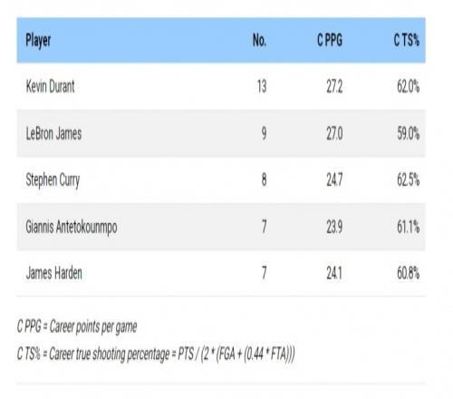Click the C PPG career points footnote

point(77,327)
